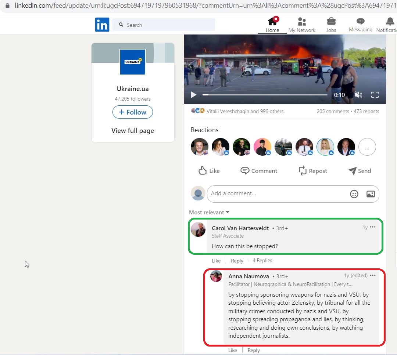Open the Notifications bell tab
The width and height of the screenshot is (397, 355).
click(x=387, y=25)
